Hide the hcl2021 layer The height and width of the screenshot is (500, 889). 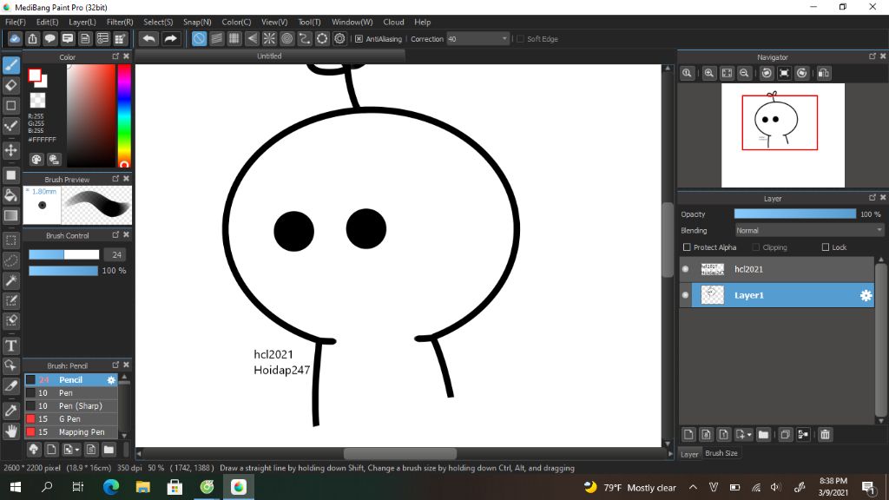(x=686, y=269)
